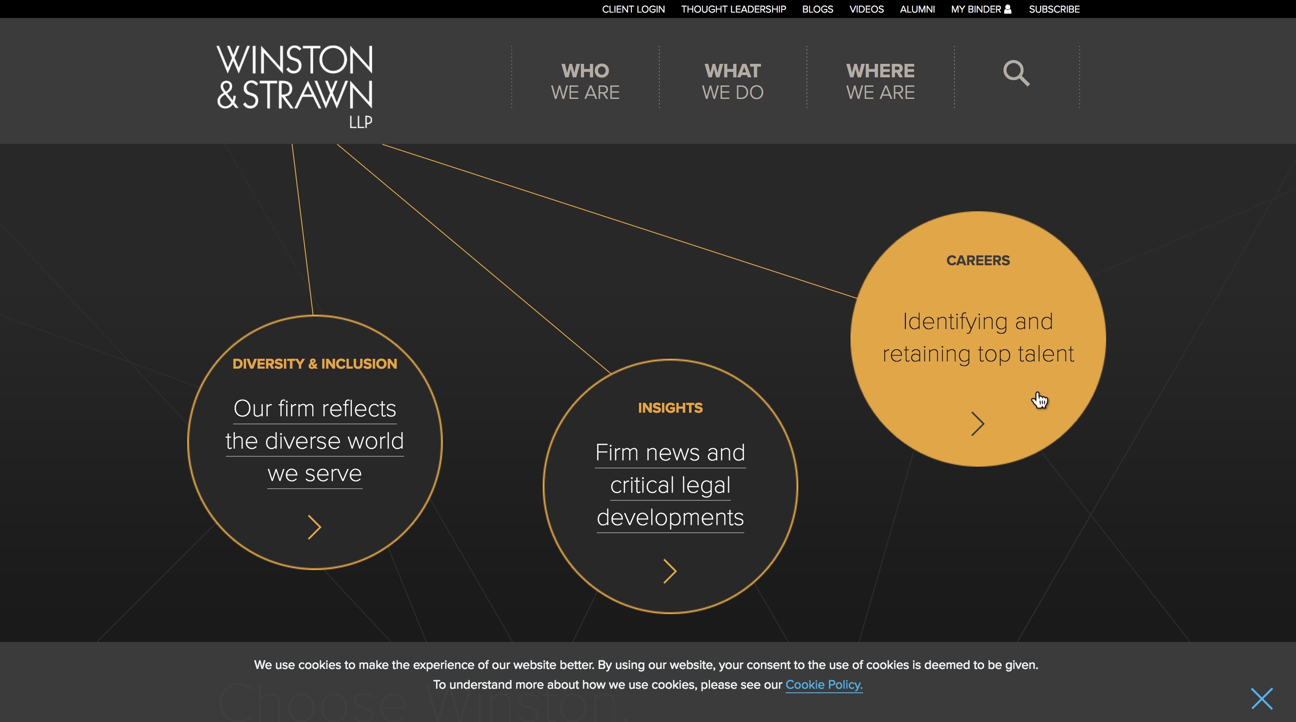Image resolution: width=1296 pixels, height=722 pixels.
Task: Close the cookie notice banner
Action: tap(1262, 698)
